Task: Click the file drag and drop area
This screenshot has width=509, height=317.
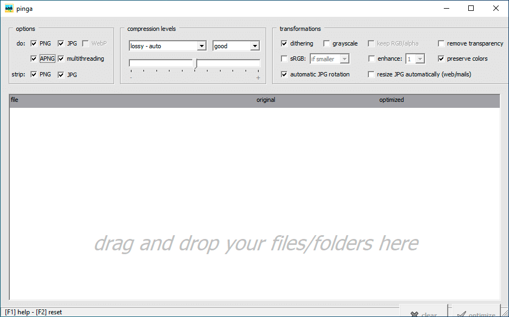Action: click(255, 217)
